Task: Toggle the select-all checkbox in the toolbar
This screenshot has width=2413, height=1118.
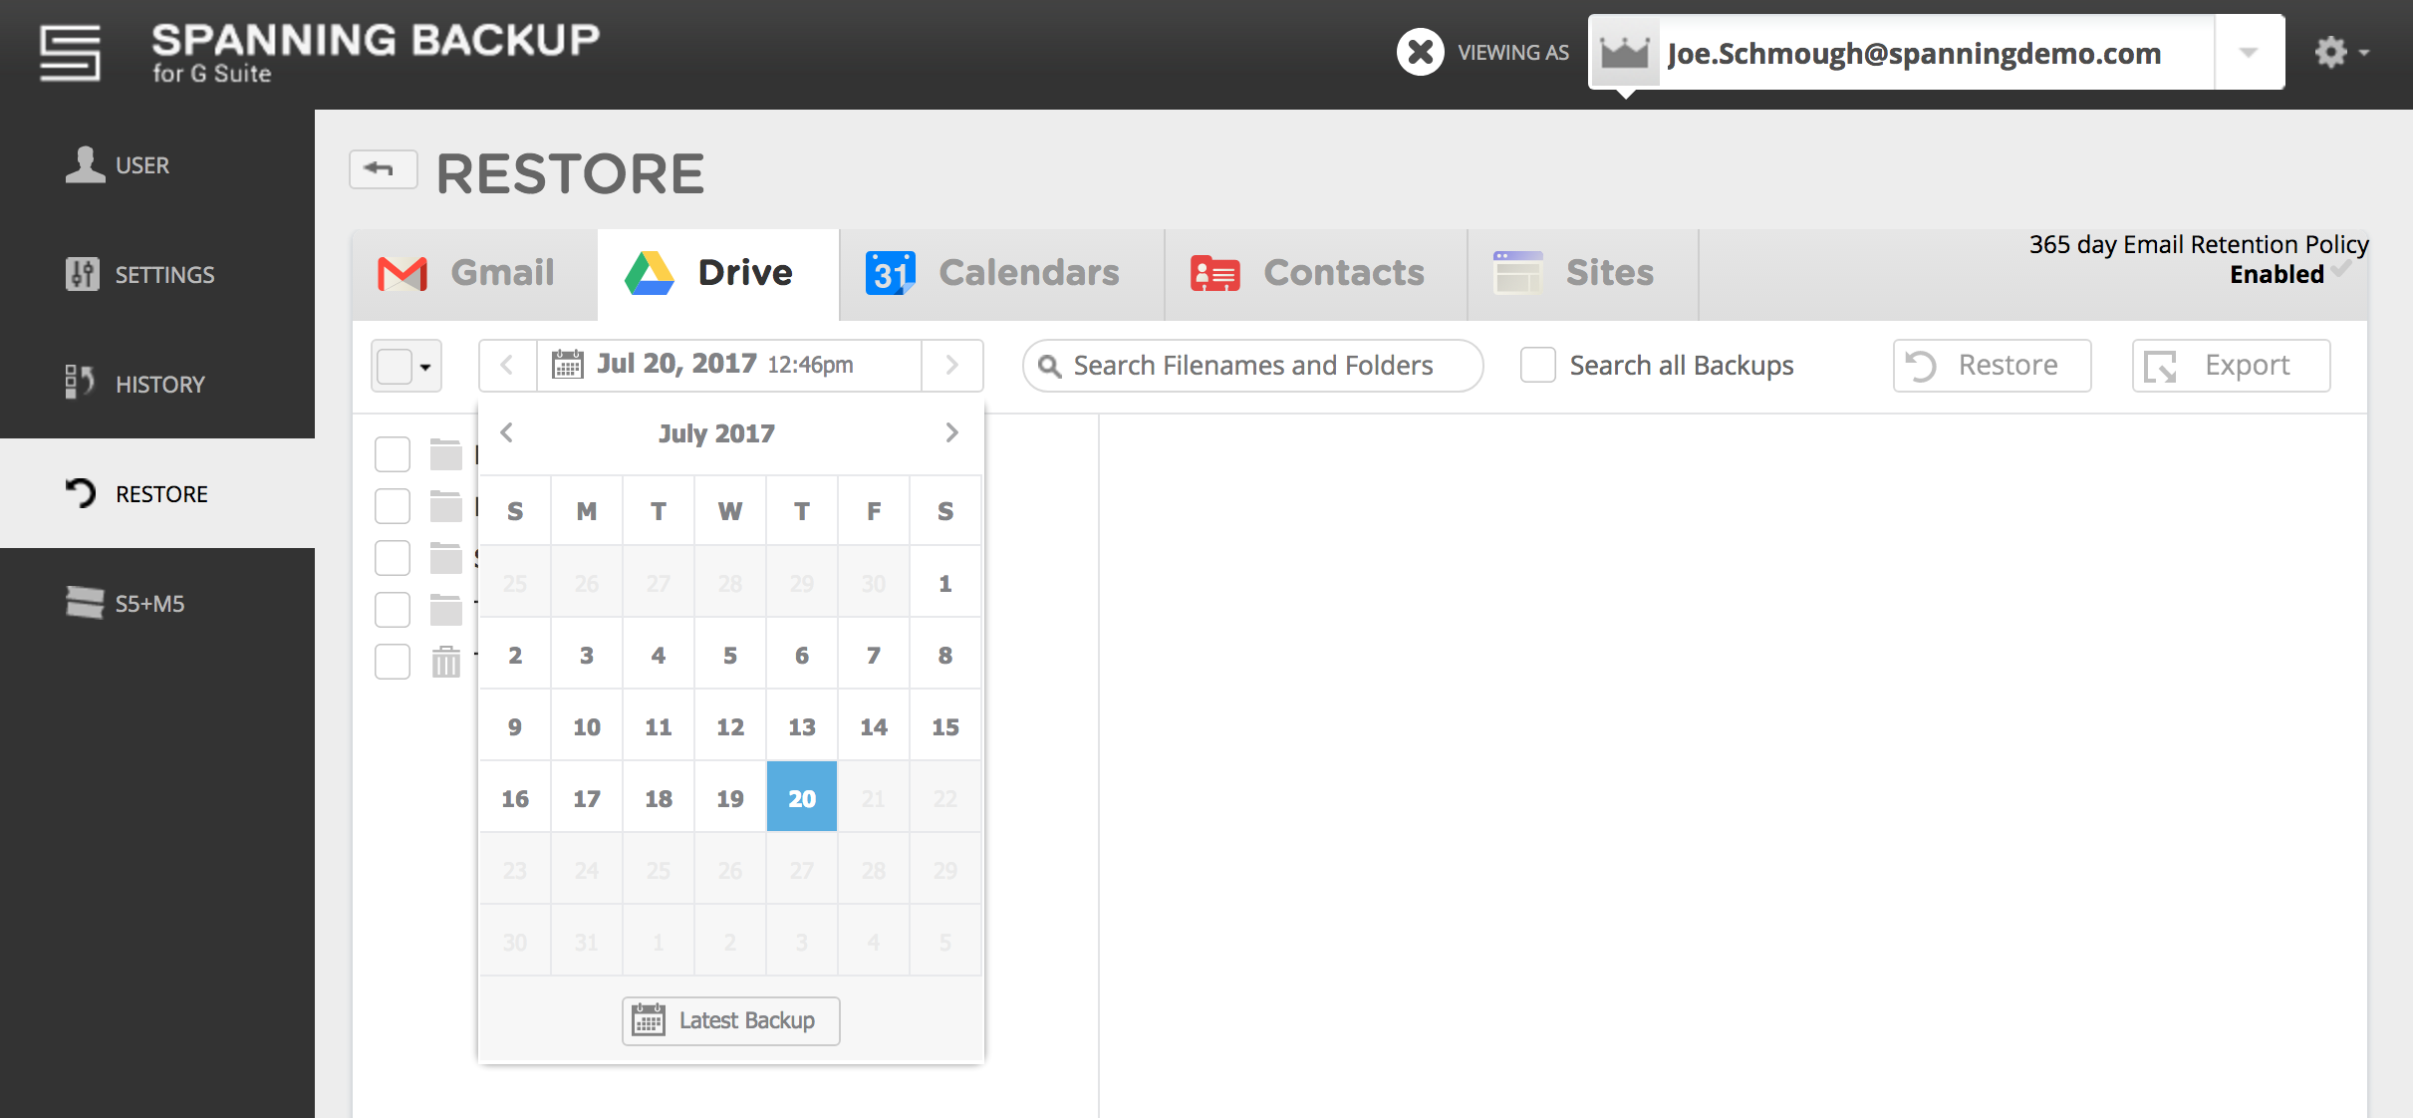Action: click(395, 366)
